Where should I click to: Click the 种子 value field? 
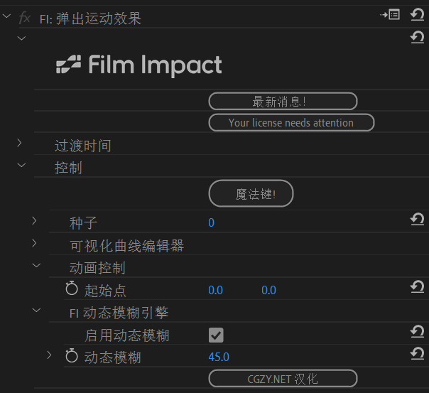pos(211,222)
